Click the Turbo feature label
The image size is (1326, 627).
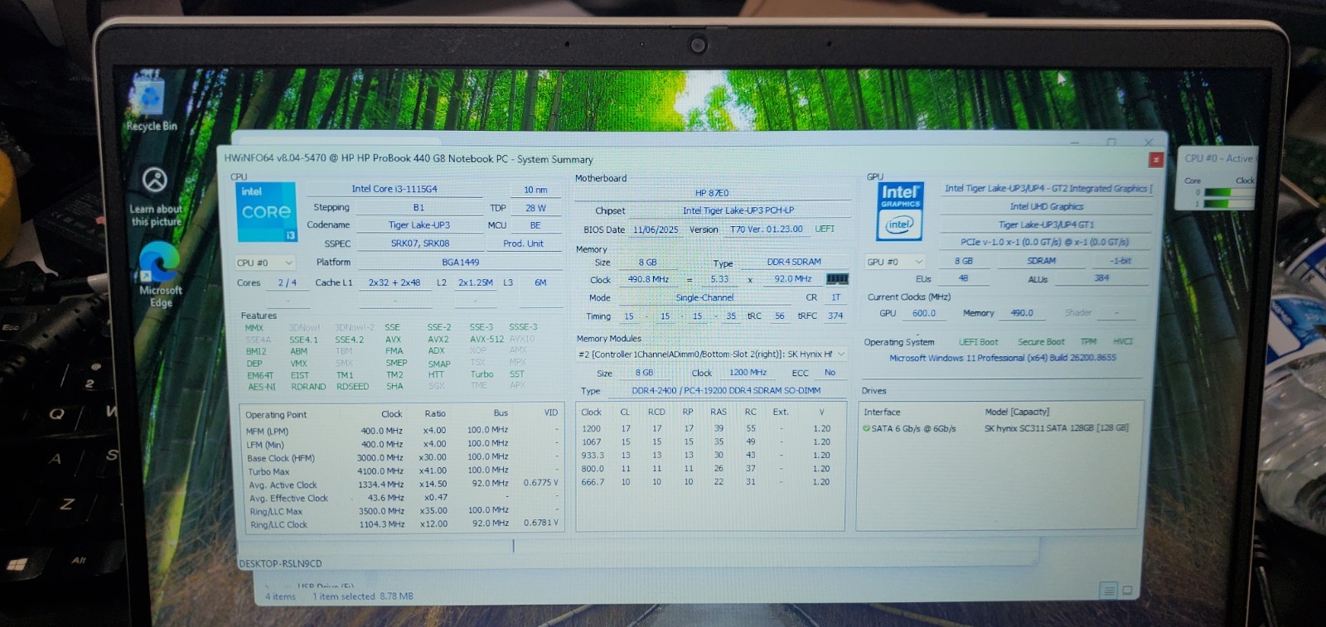pyautogui.click(x=482, y=374)
